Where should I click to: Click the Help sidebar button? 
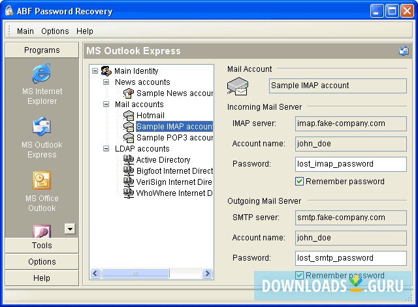42,278
